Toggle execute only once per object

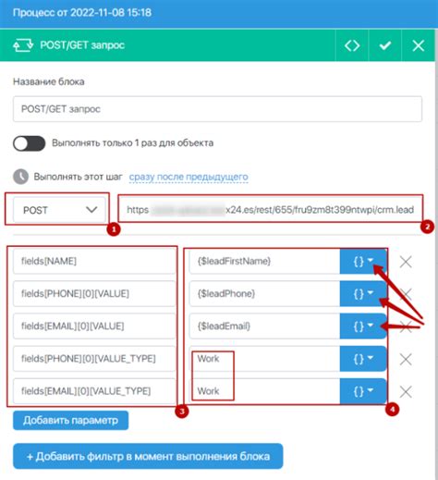(30, 143)
